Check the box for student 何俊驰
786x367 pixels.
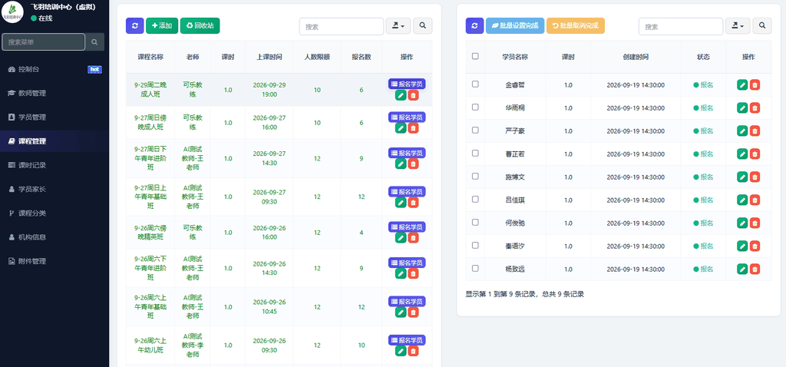coord(475,222)
